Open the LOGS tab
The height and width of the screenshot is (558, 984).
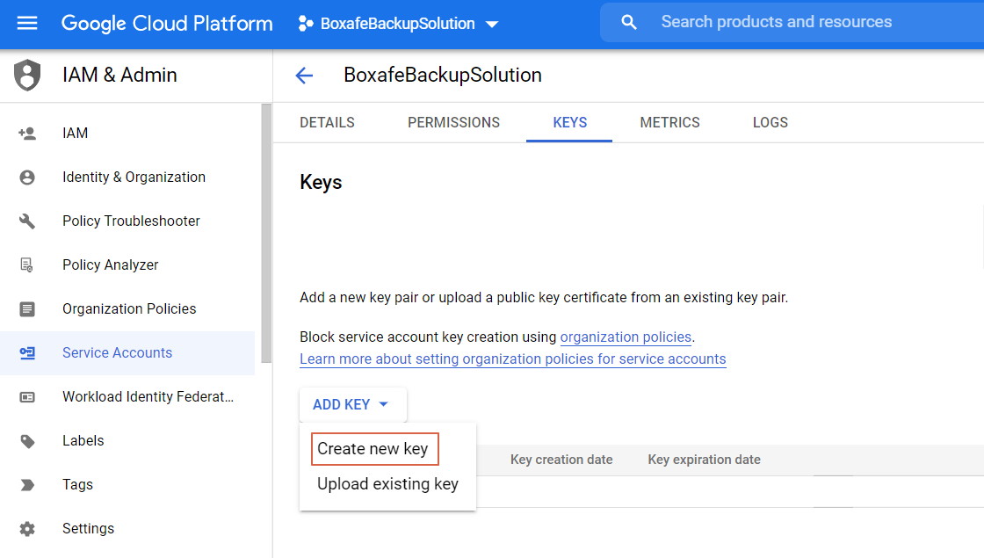tap(770, 123)
